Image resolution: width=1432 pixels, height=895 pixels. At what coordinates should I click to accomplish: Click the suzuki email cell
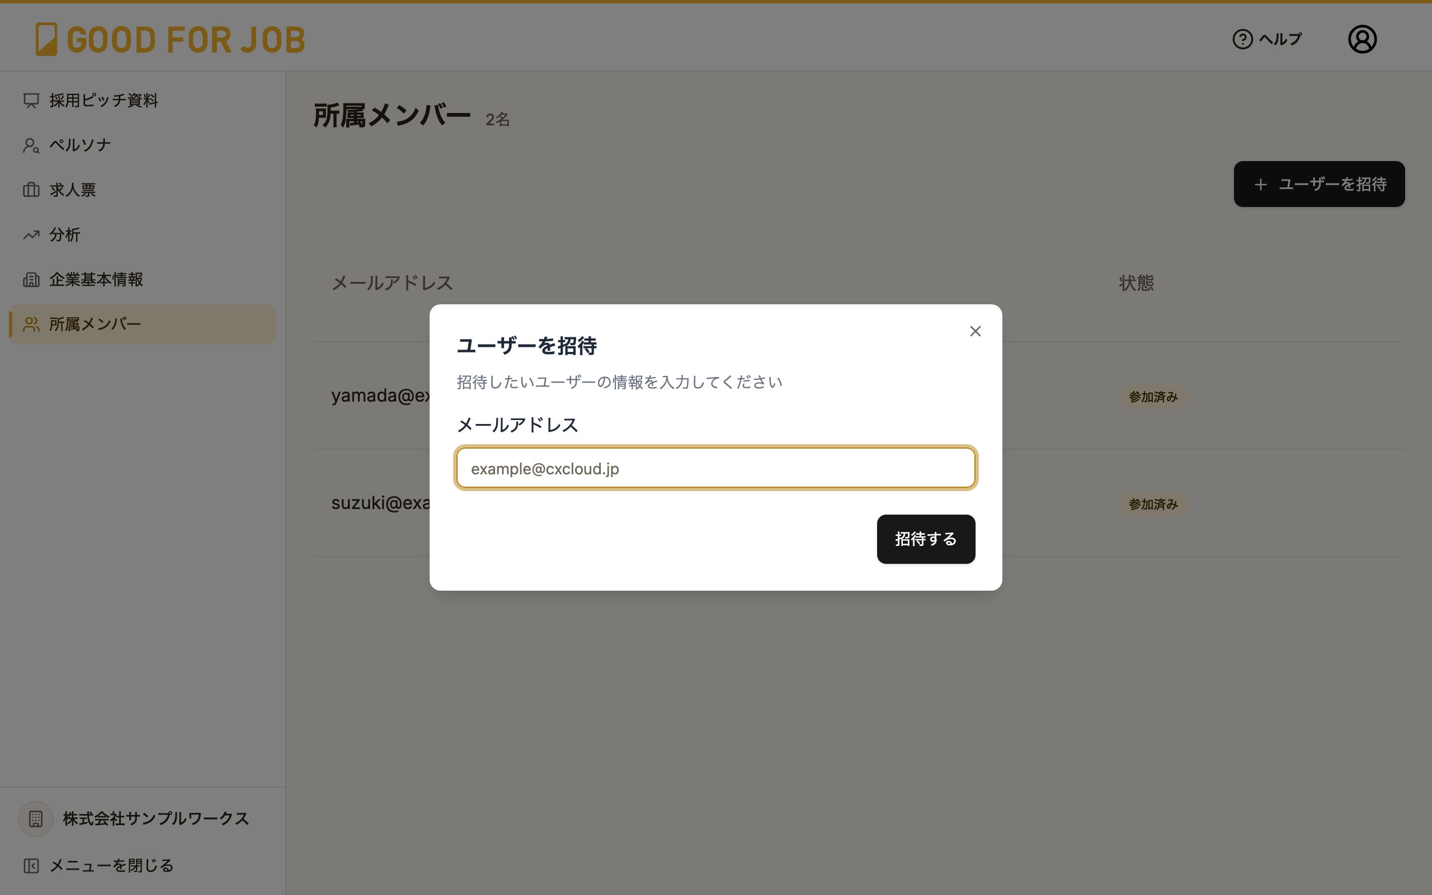380,502
